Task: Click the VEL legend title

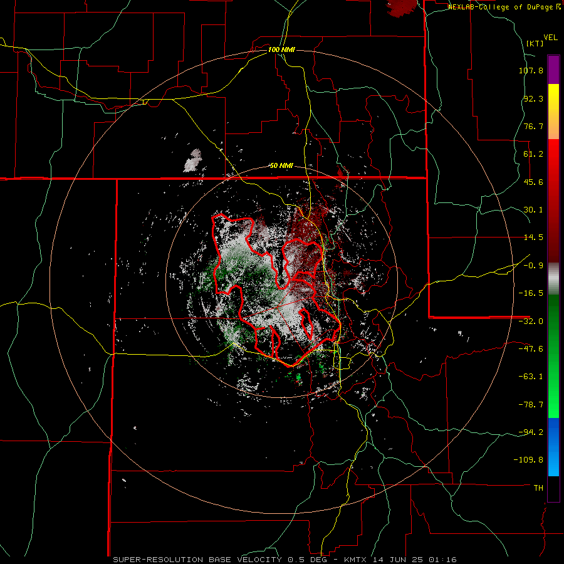Action: coord(550,38)
